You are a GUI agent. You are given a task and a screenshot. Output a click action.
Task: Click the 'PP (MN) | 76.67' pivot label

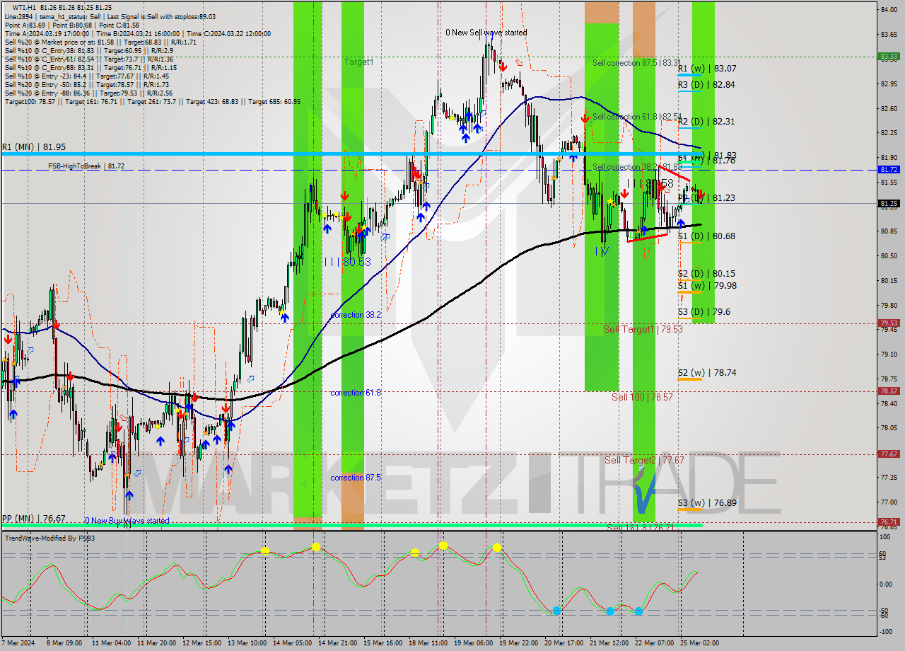pos(34,519)
